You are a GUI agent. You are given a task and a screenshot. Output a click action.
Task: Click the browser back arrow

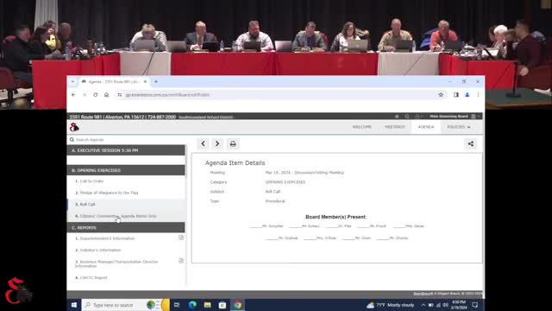[x=73, y=95]
